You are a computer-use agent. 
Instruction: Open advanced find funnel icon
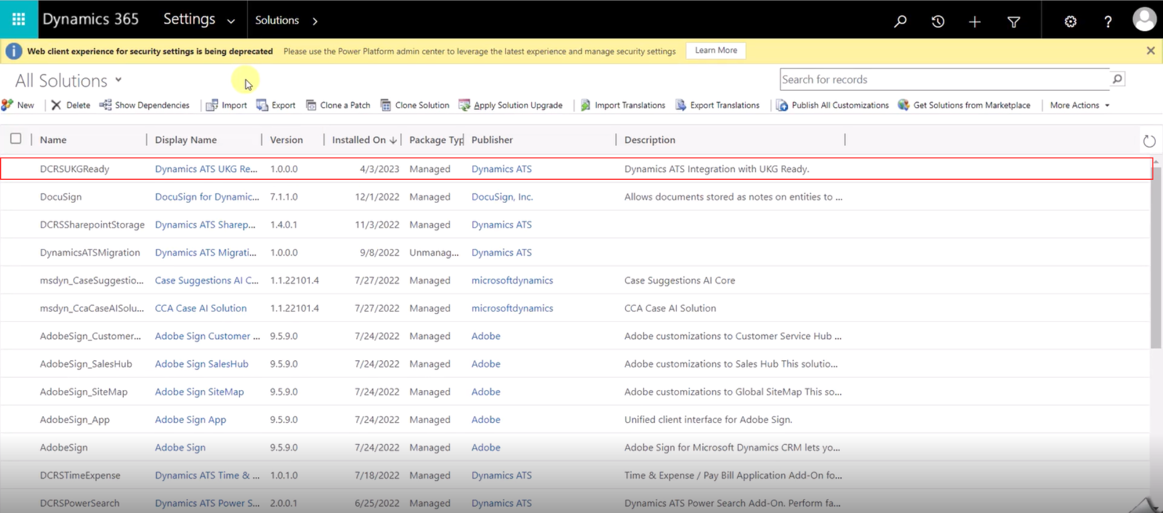tap(1013, 22)
